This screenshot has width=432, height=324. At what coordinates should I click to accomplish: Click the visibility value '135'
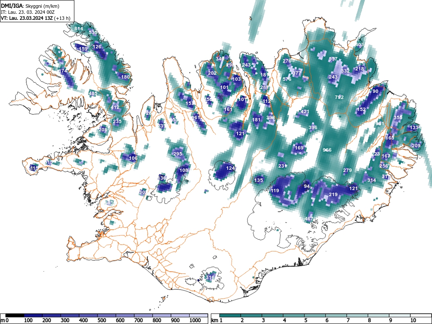click(258, 180)
